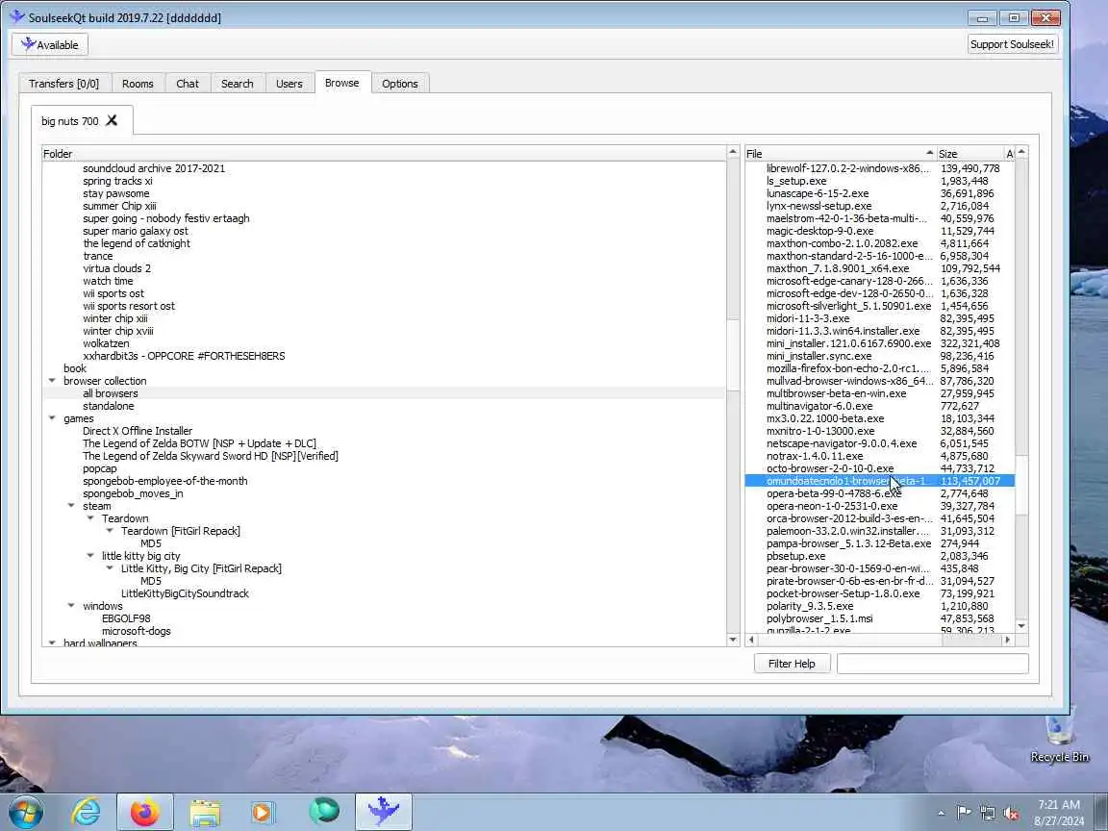Click the Available status button
This screenshot has width=1108, height=831.
pyautogui.click(x=49, y=44)
